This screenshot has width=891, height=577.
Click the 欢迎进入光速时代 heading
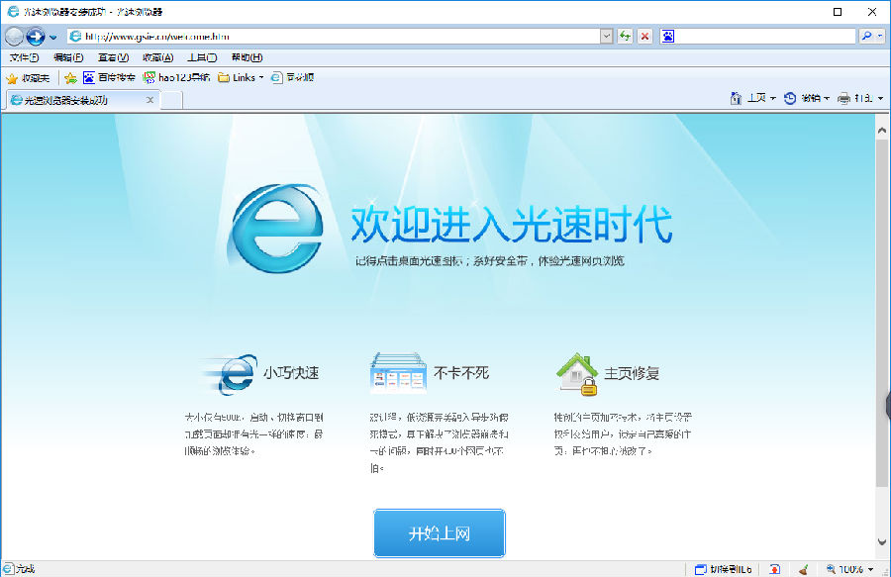pyautogui.click(x=512, y=224)
